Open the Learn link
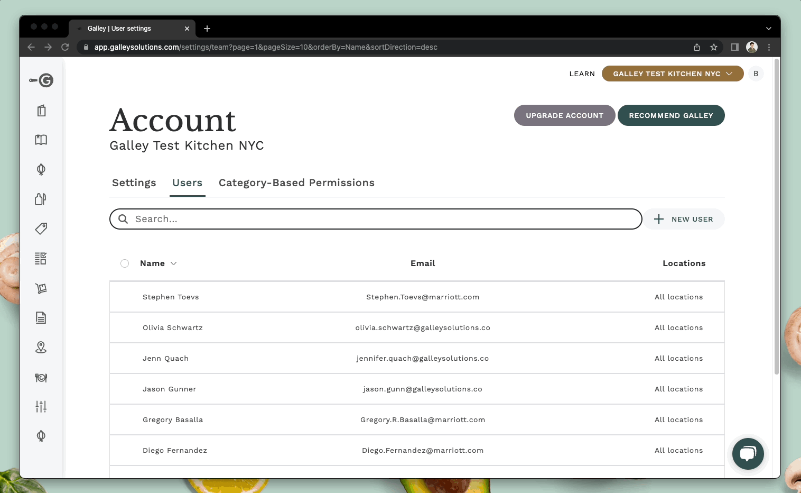 point(582,74)
